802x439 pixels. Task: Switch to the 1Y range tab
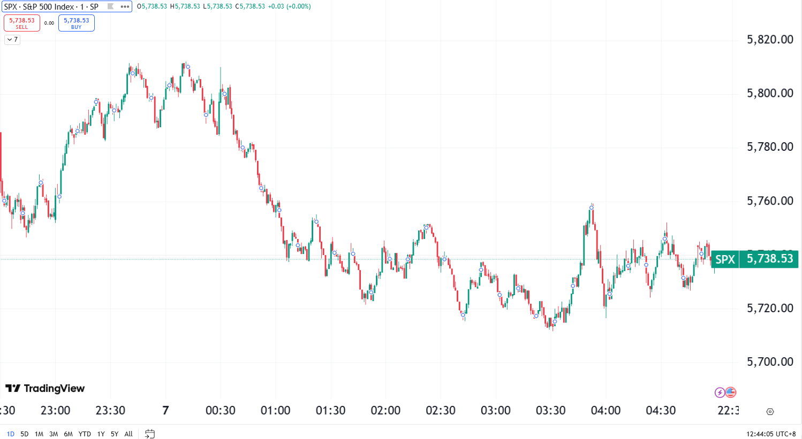100,434
